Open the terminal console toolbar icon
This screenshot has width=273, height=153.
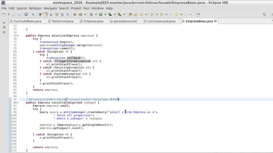[26, 14]
